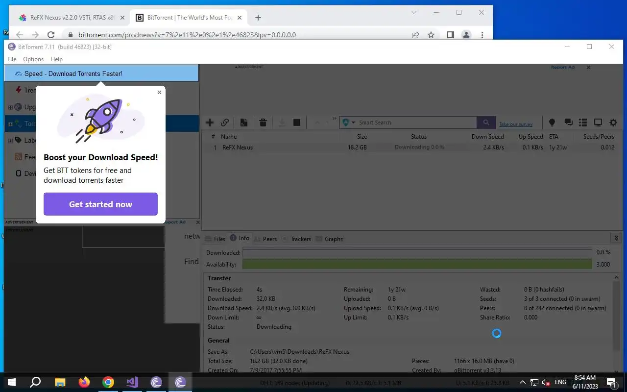Viewport: 627px width, 392px height.
Task: Open Windows taskbar search icon
Action: click(35, 382)
